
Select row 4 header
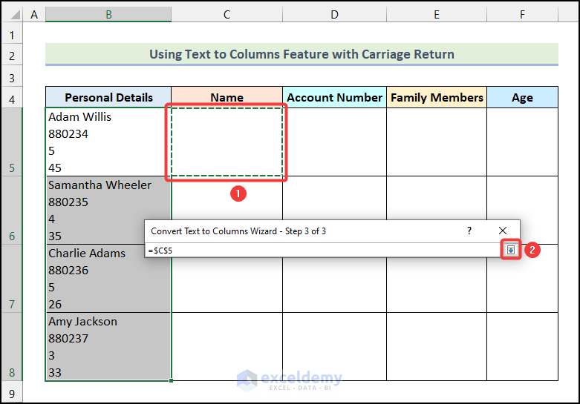click(12, 98)
